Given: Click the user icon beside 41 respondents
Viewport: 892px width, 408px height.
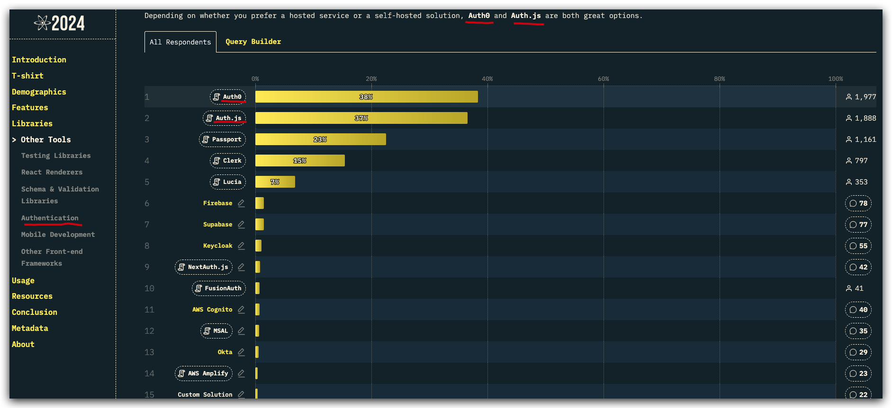Looking at the screenshot, I should click(849, 288).
